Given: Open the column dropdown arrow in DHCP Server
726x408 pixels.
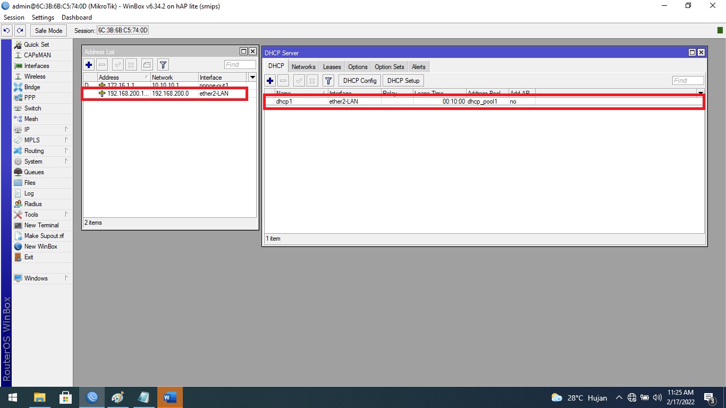Looking at the screenshot, I should (700, 93).
